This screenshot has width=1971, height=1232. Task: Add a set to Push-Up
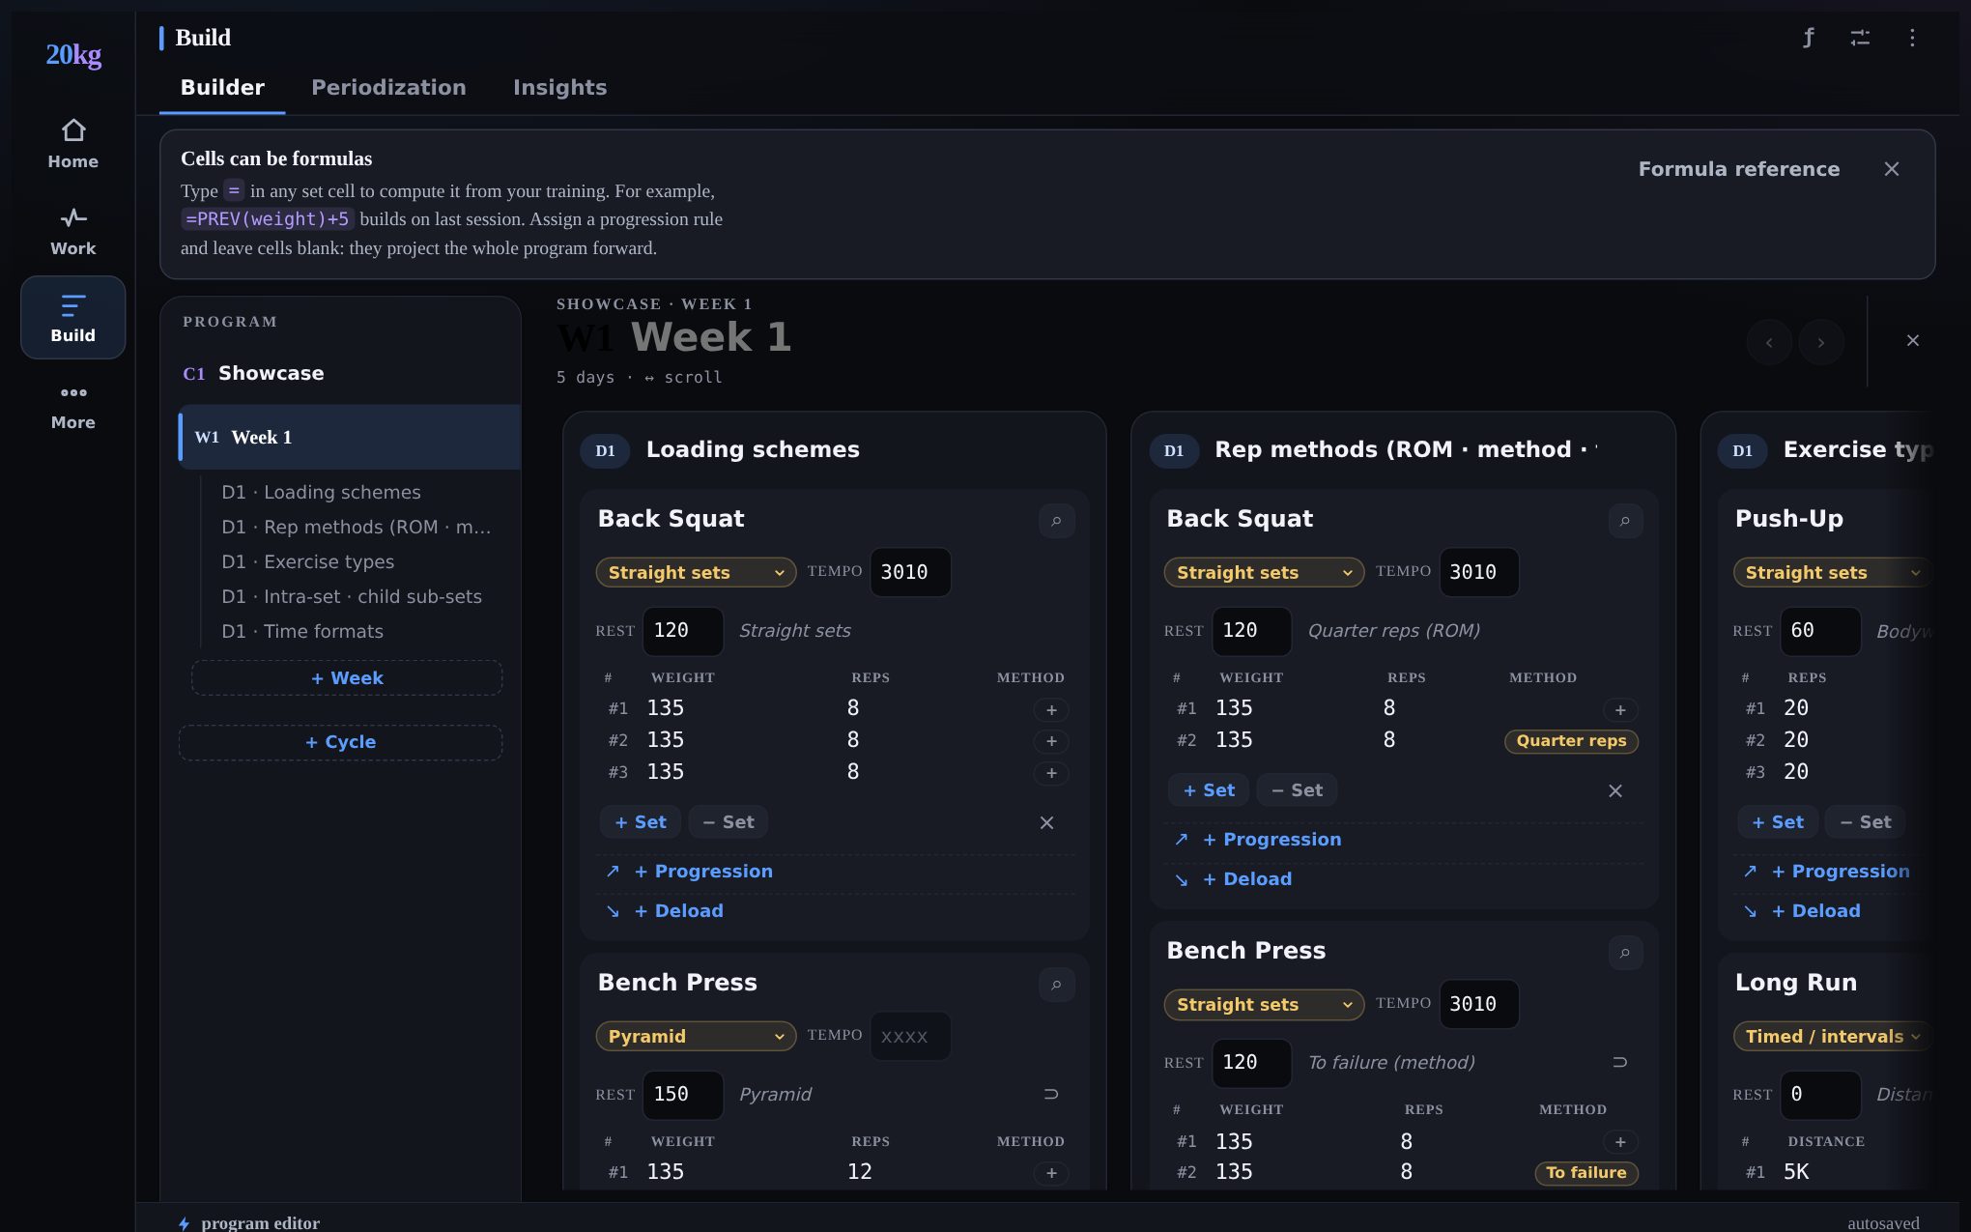coord(1778,822)
